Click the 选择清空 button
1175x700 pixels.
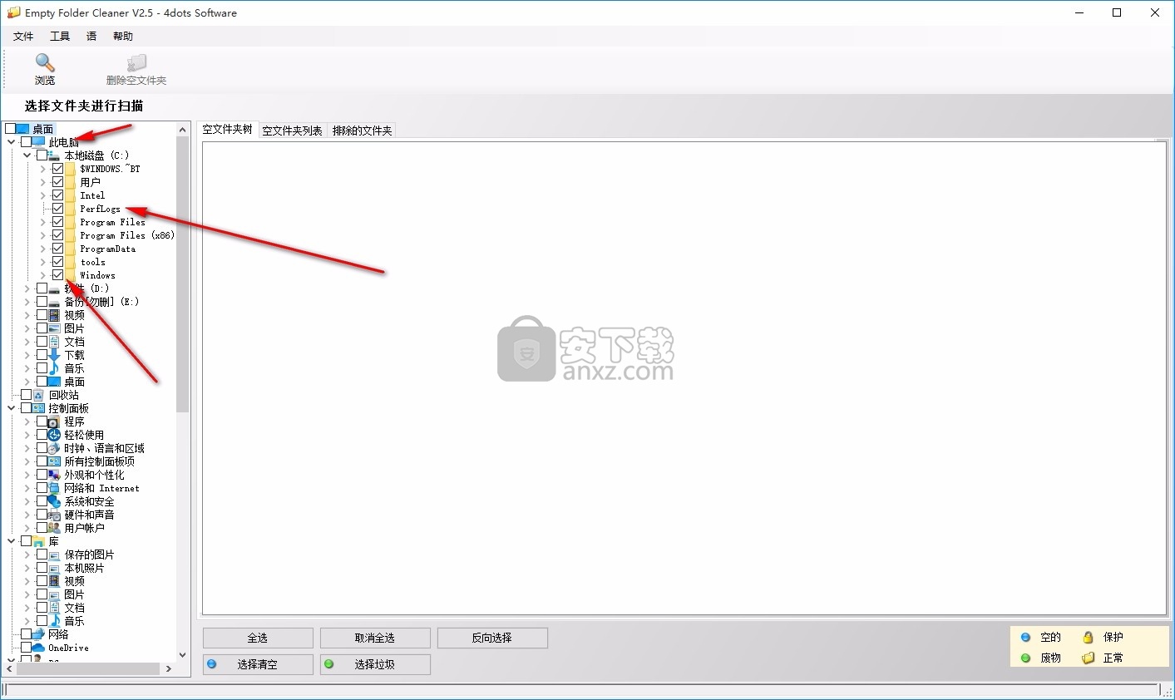click(258, 664)
